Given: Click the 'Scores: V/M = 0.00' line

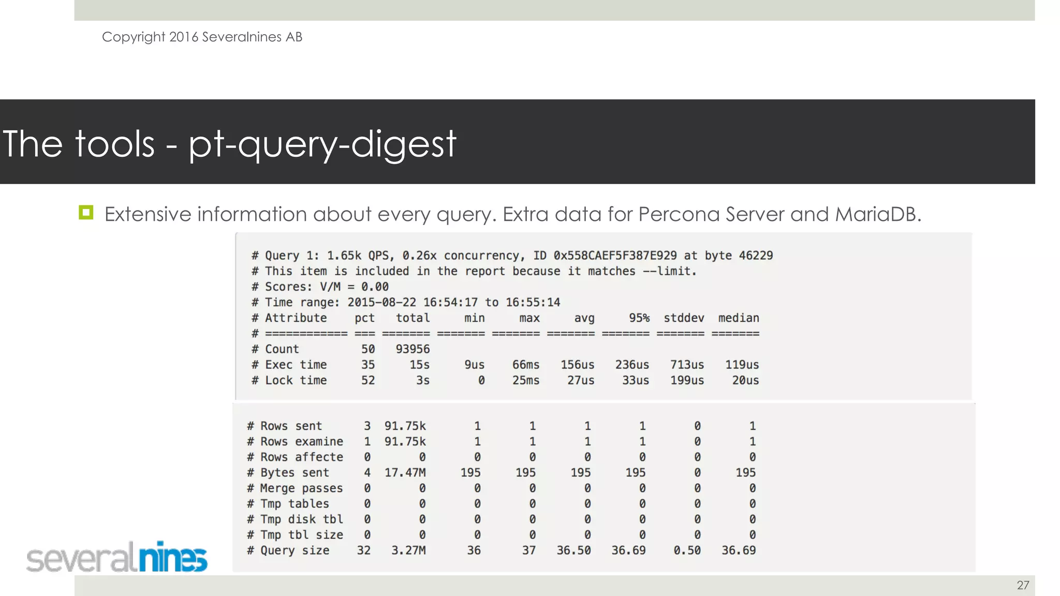Looking at the screenshot, I should coord(320,287).
